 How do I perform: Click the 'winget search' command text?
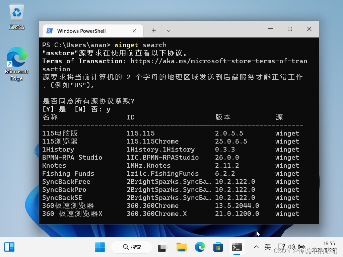(x=140, y=45)
